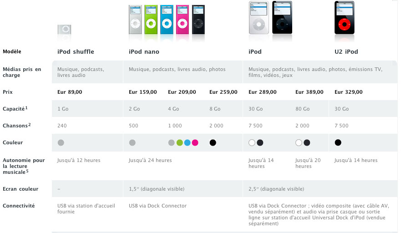Image resolution: width=406 pixels, height=233 pixels.
Task: Click the silver iPod shuffle image
Action: point(64,29)
